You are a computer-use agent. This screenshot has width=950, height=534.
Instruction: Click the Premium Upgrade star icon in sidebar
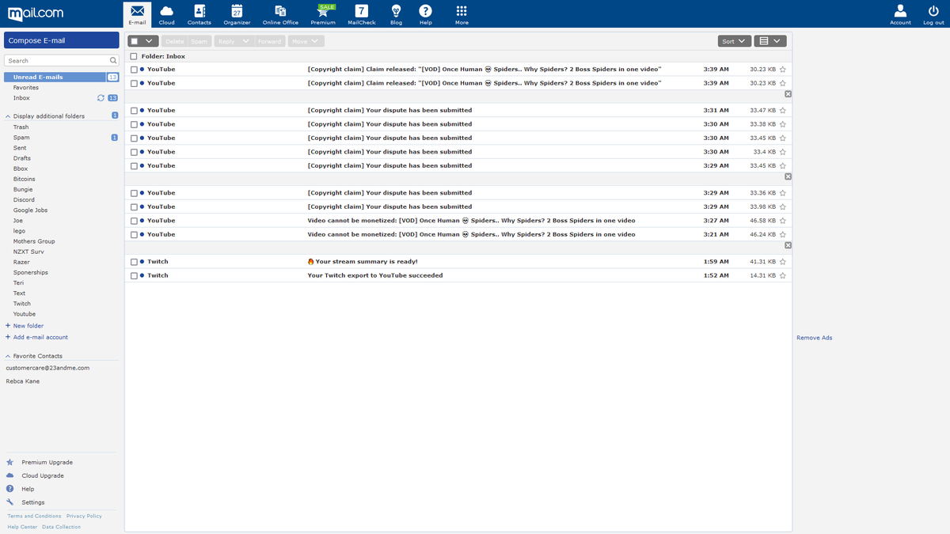point(9,462)
